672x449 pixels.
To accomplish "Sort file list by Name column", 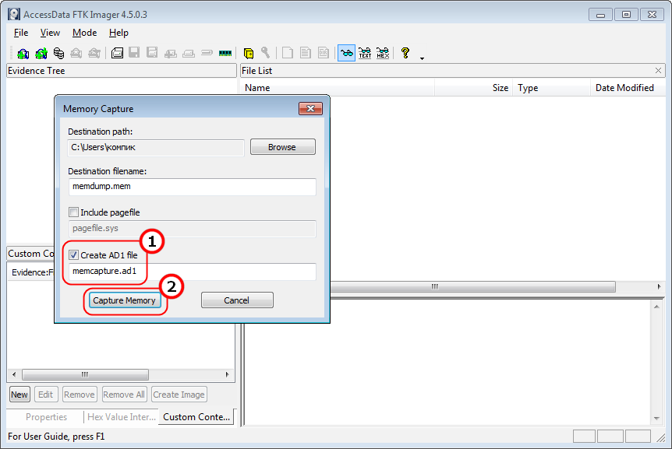I will (338, 88).
